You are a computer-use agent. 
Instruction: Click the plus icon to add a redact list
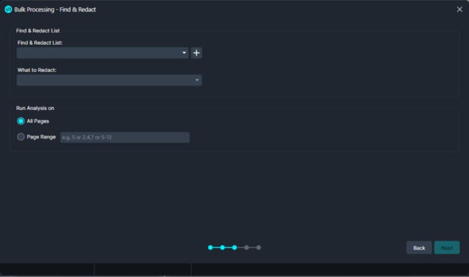coord(197,53)
